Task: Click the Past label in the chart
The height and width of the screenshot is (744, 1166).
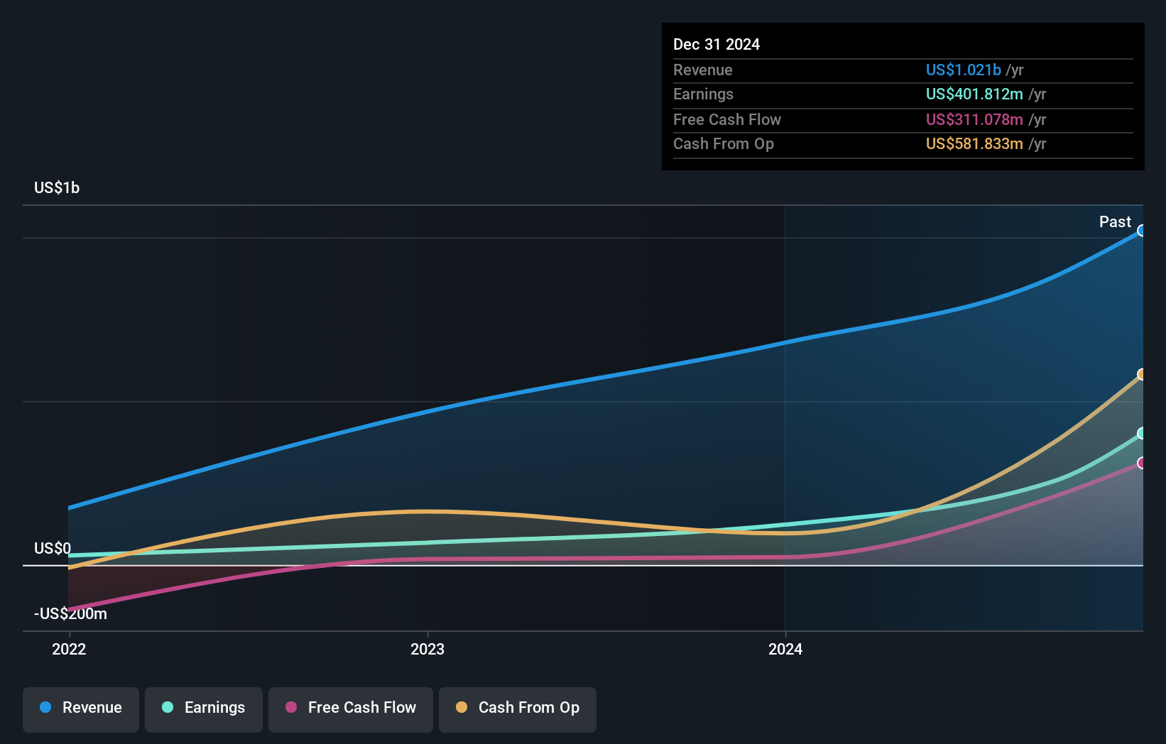Action: point(1115,221)
